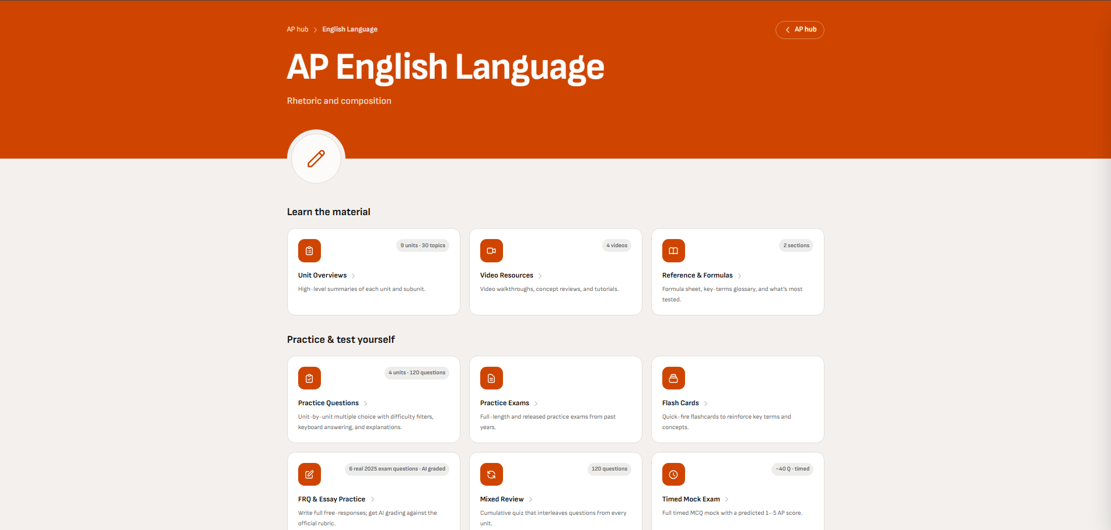Open the chevron next to Mixed Review
This screenshot has width=1111, height=530.
pos(530,499)
